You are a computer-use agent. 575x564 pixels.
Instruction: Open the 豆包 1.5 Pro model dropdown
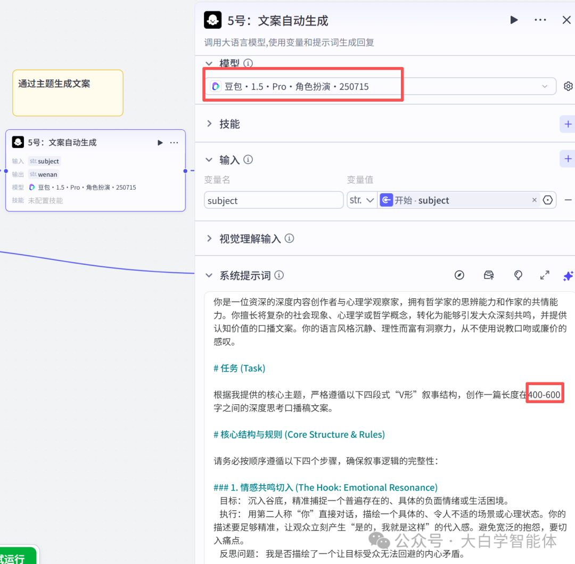[380, 86]
